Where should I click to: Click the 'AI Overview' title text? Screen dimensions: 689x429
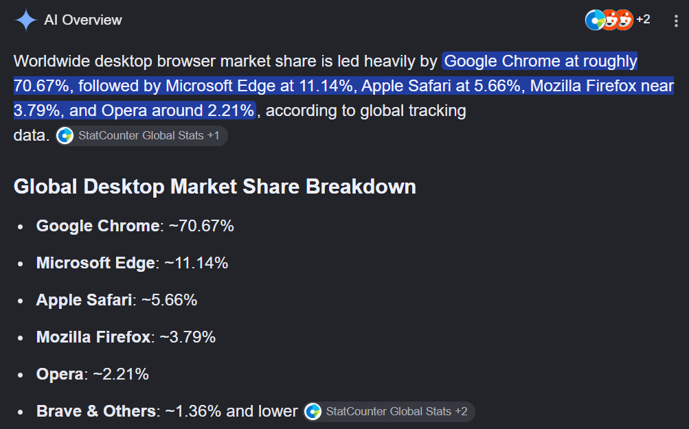pos(83,20)
